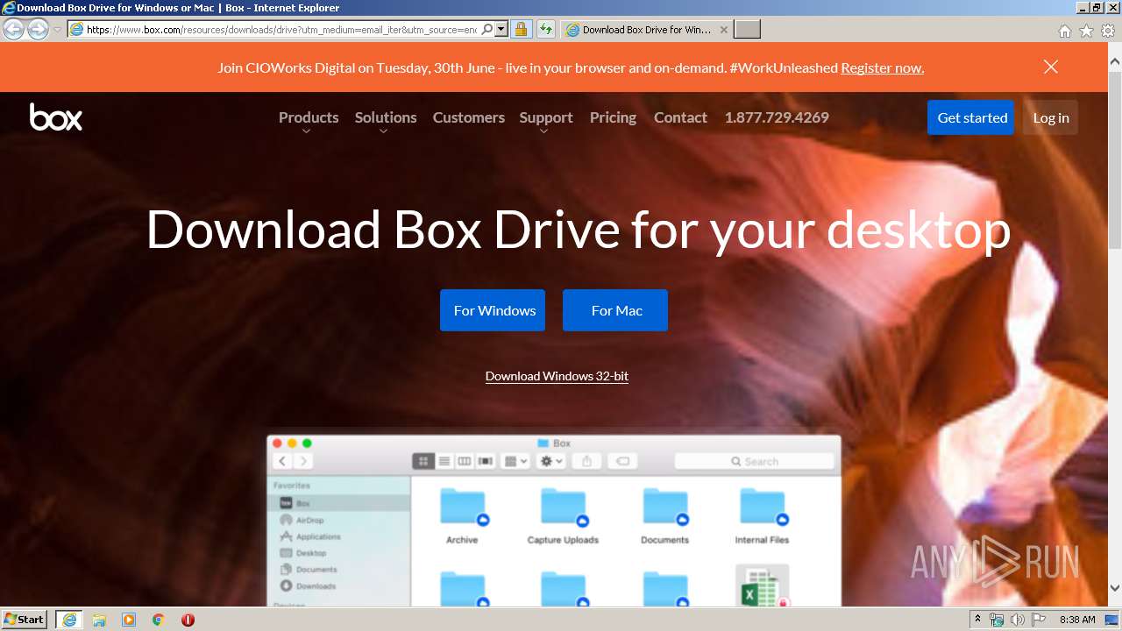Click the refresh page icon
The height and width of the screenshot is (631, 1122).
[546, 29]
